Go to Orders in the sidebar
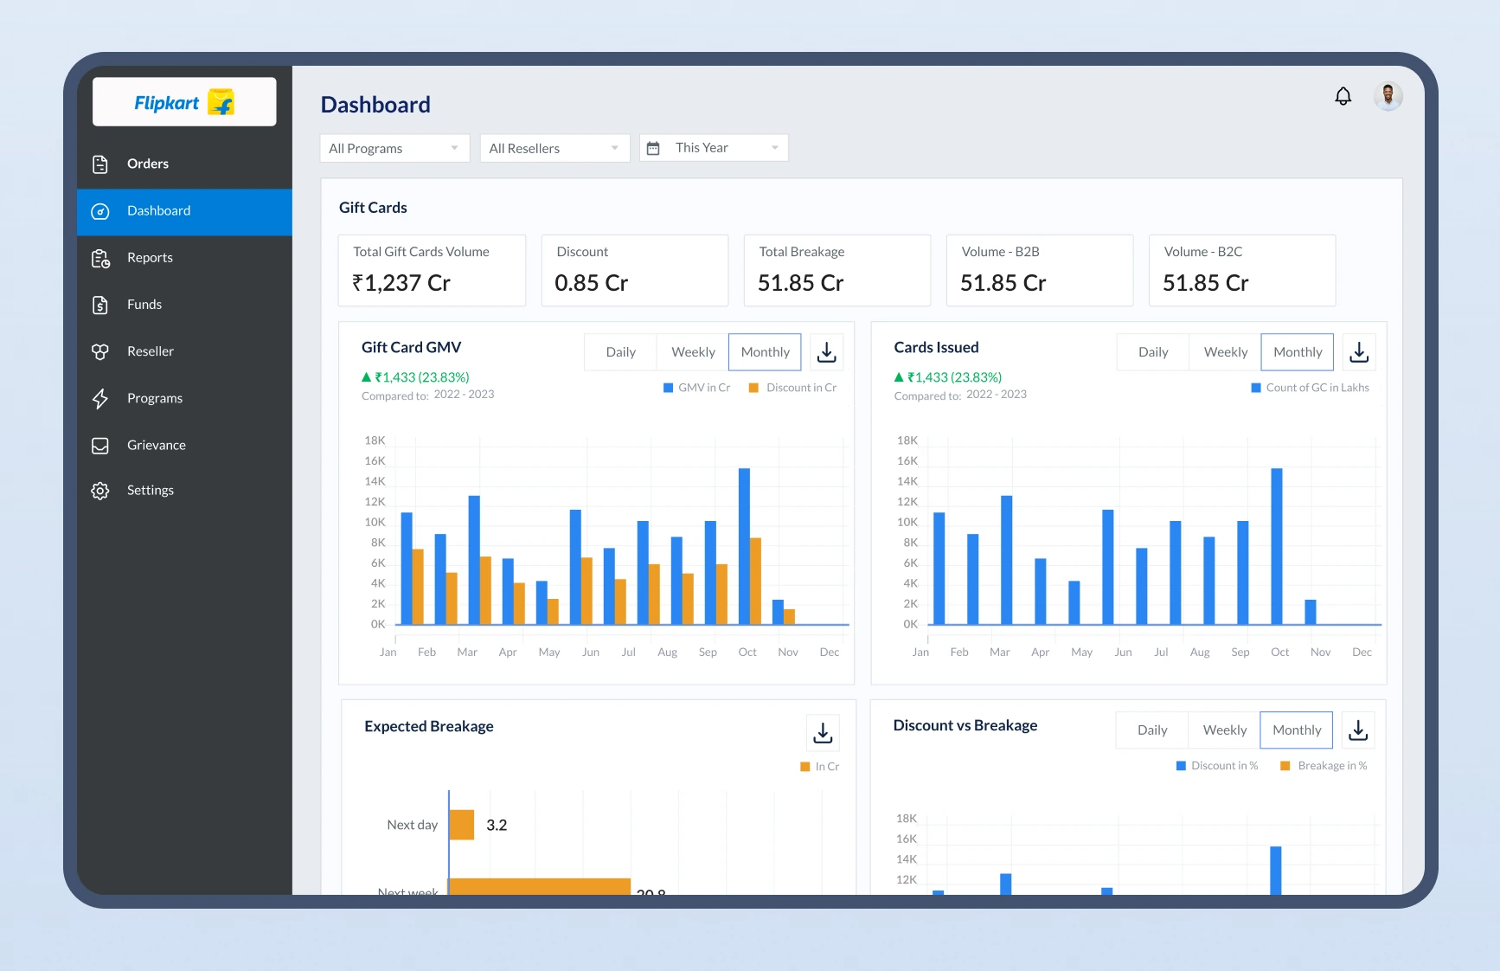The height and width of the screenshot is (971, 1500). [184, 164]
